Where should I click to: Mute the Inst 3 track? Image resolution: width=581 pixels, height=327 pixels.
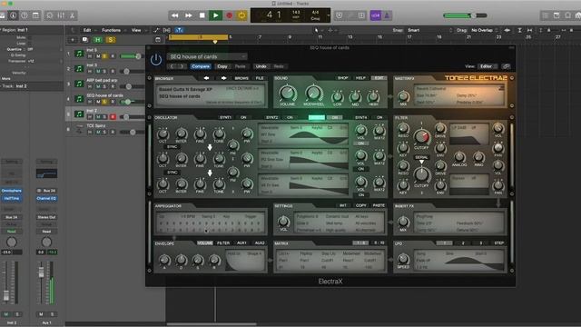click(x=98, y=71)
